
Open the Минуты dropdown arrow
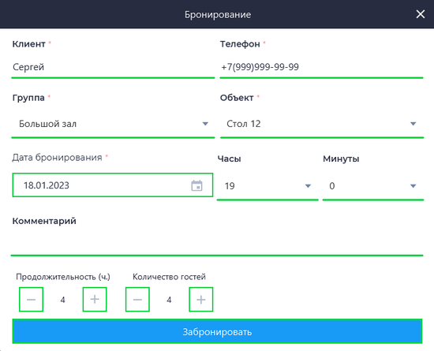413,186
